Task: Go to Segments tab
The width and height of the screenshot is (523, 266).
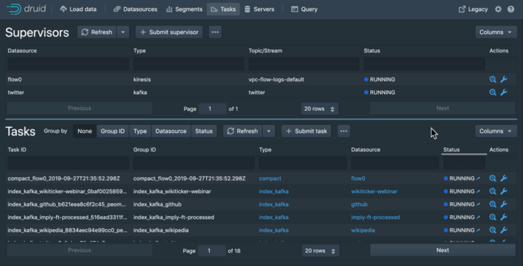Action: [x=184, y=9]
